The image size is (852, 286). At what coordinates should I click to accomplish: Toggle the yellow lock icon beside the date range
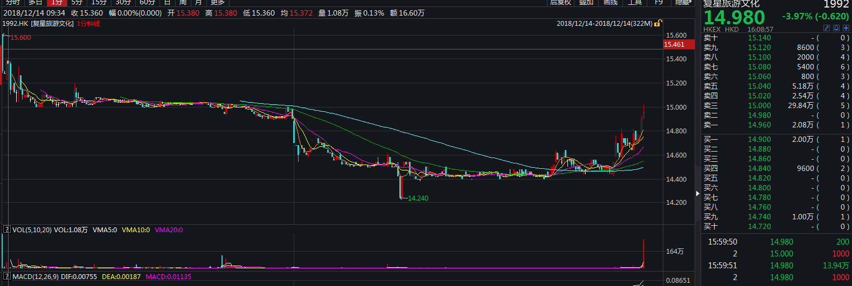point(658,23)
